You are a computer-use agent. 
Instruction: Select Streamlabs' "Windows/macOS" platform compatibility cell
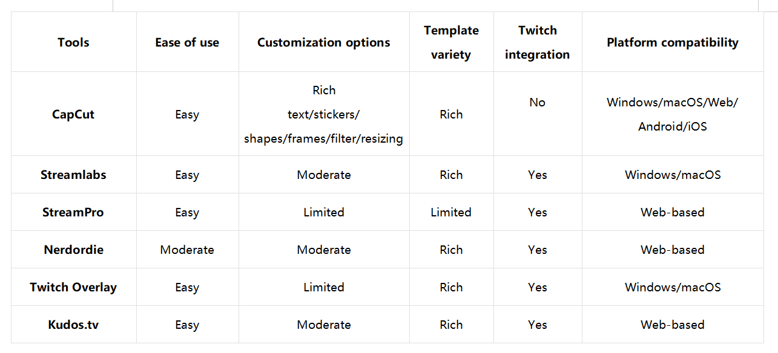pos(672,175)
